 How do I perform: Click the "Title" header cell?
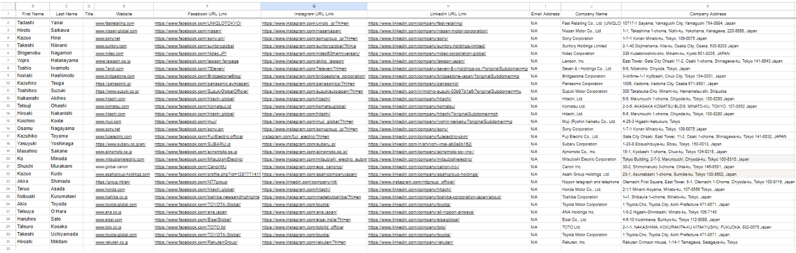[x=89, y=14]
